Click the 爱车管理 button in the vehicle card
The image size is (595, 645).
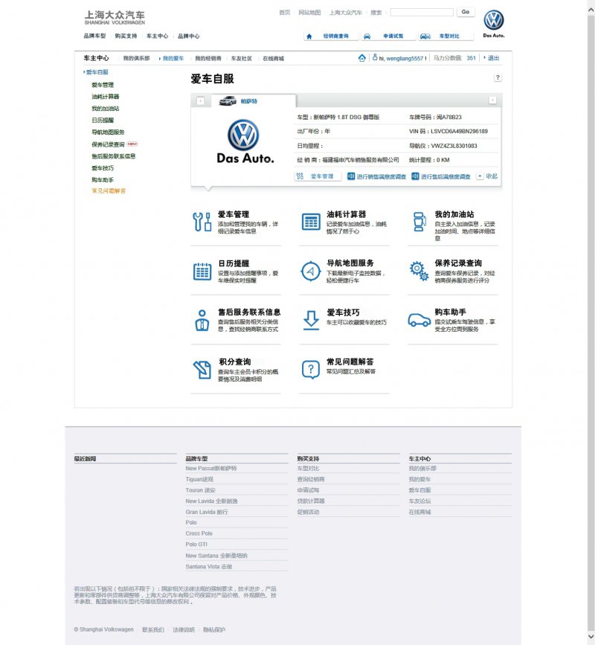coord(318,176)
